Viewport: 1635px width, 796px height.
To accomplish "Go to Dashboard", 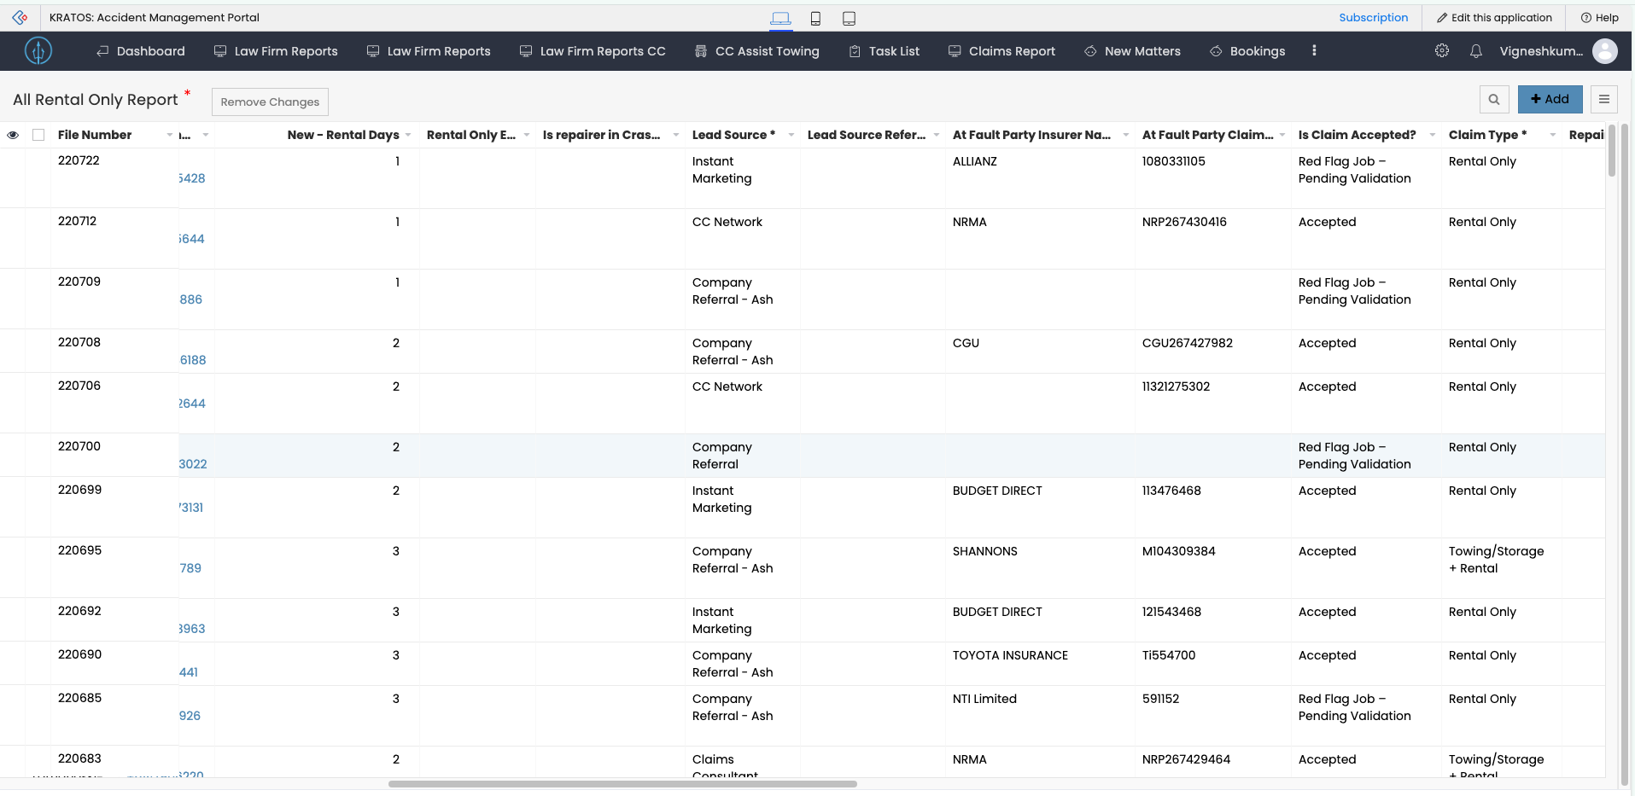I will [x=141, y=51].
